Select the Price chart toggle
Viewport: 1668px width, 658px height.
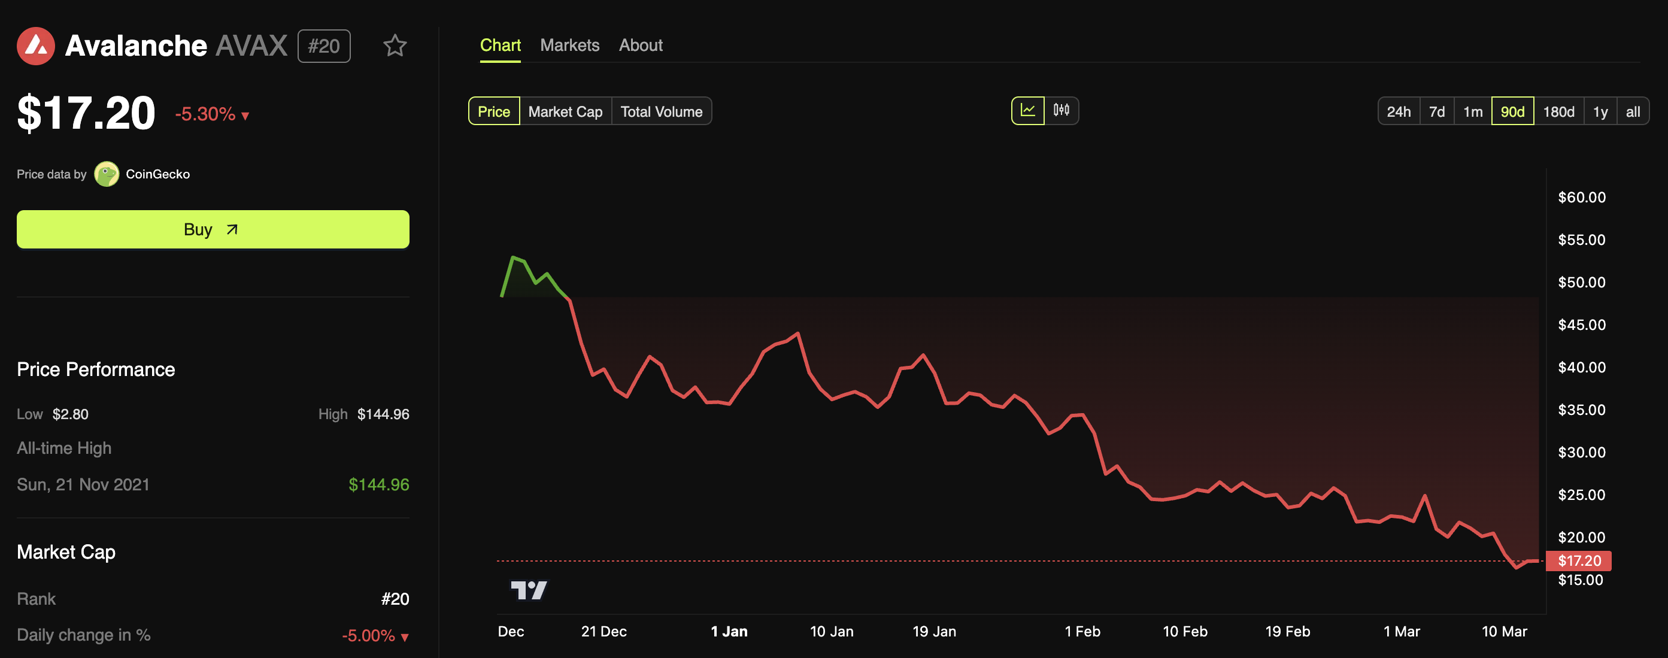click(493, 111)
